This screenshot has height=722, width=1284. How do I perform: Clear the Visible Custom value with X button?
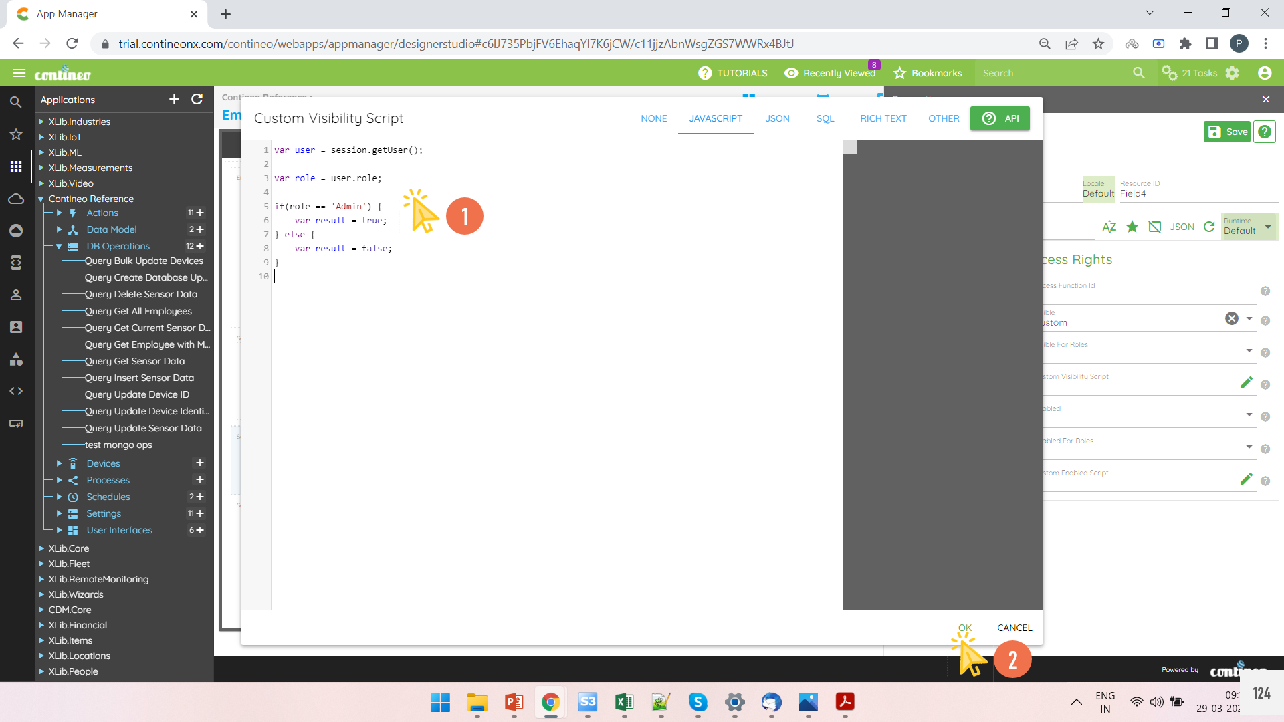click(x=1233, y=318)
